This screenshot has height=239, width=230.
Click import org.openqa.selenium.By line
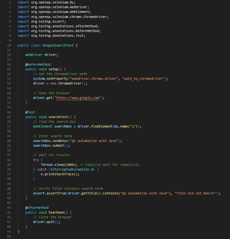tap(47, 3)
